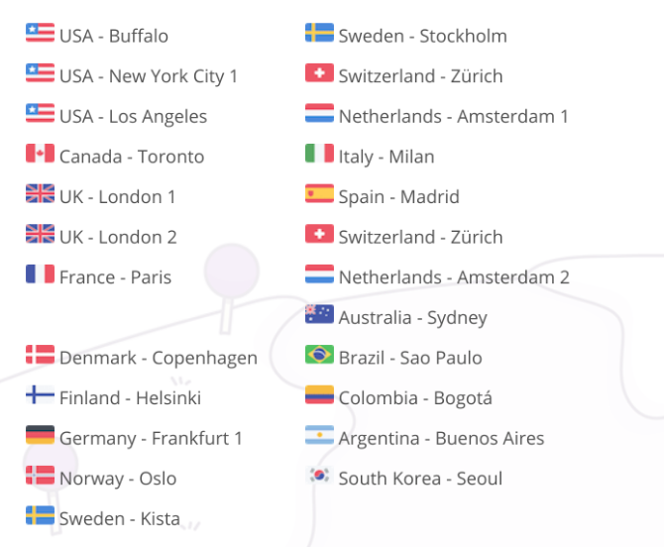Select USA - New York City 1

coord(148,76)
